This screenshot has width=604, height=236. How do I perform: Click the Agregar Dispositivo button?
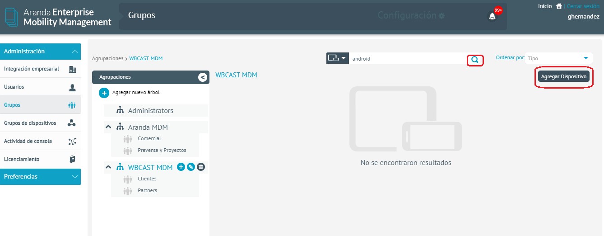click(x=564, y=76)
